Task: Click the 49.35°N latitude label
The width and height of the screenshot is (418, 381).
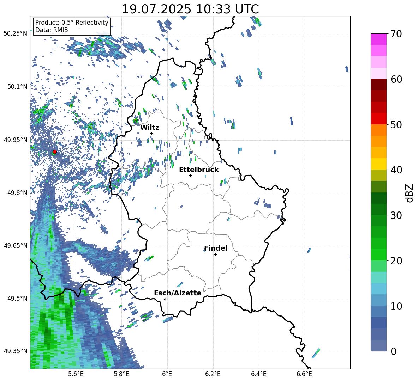Action: pyautogui.click(x=16, y=351)
